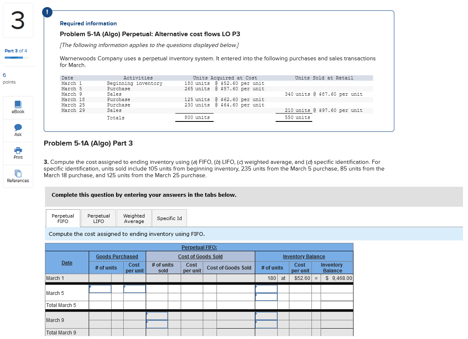Open the eBook resource
Viewport: 468px width, 339px height.
tap(17, 107)
